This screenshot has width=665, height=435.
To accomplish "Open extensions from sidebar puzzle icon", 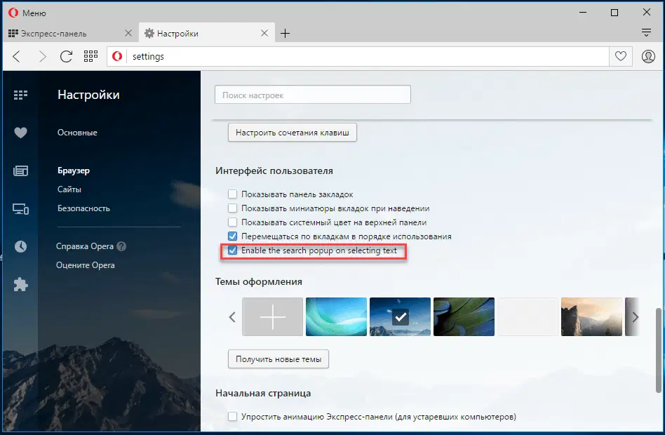I will click(20, 284).
